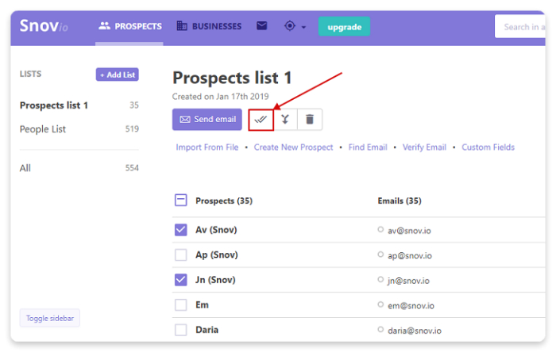Click the merge/move arrows icon
This screenshot has width=556, height=352.
click(285, 120)
